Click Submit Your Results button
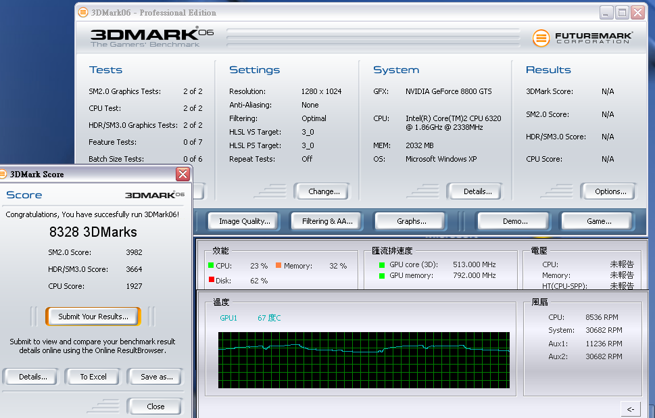 [x=93, y=317]
